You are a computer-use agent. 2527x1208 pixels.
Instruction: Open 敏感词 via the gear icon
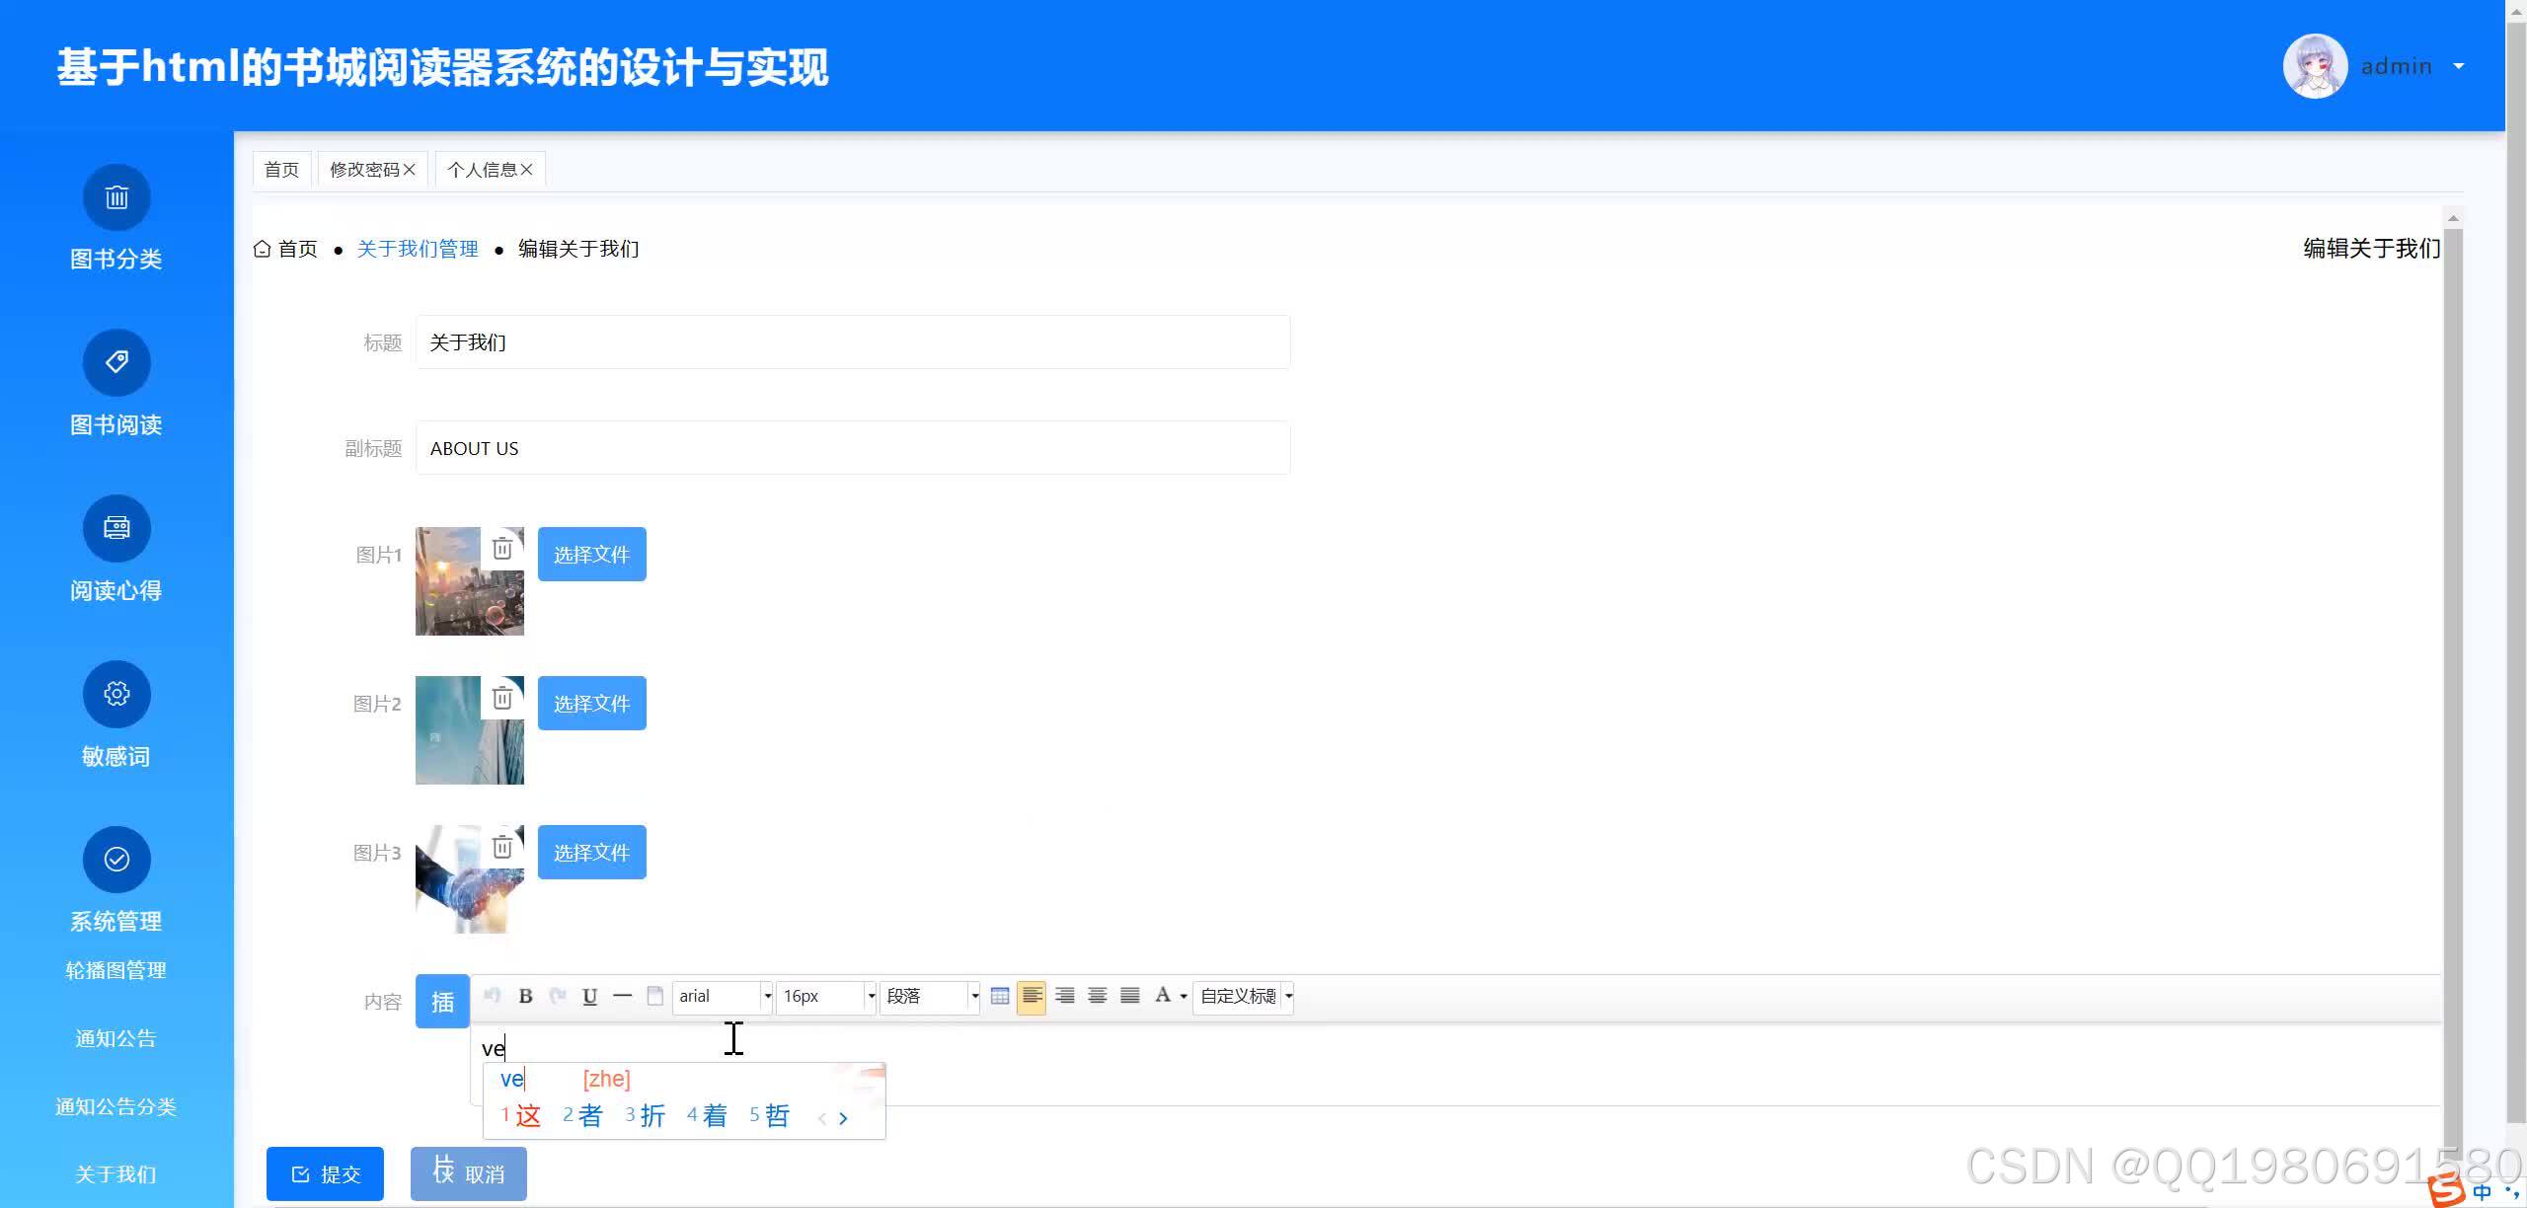[115, 694]
